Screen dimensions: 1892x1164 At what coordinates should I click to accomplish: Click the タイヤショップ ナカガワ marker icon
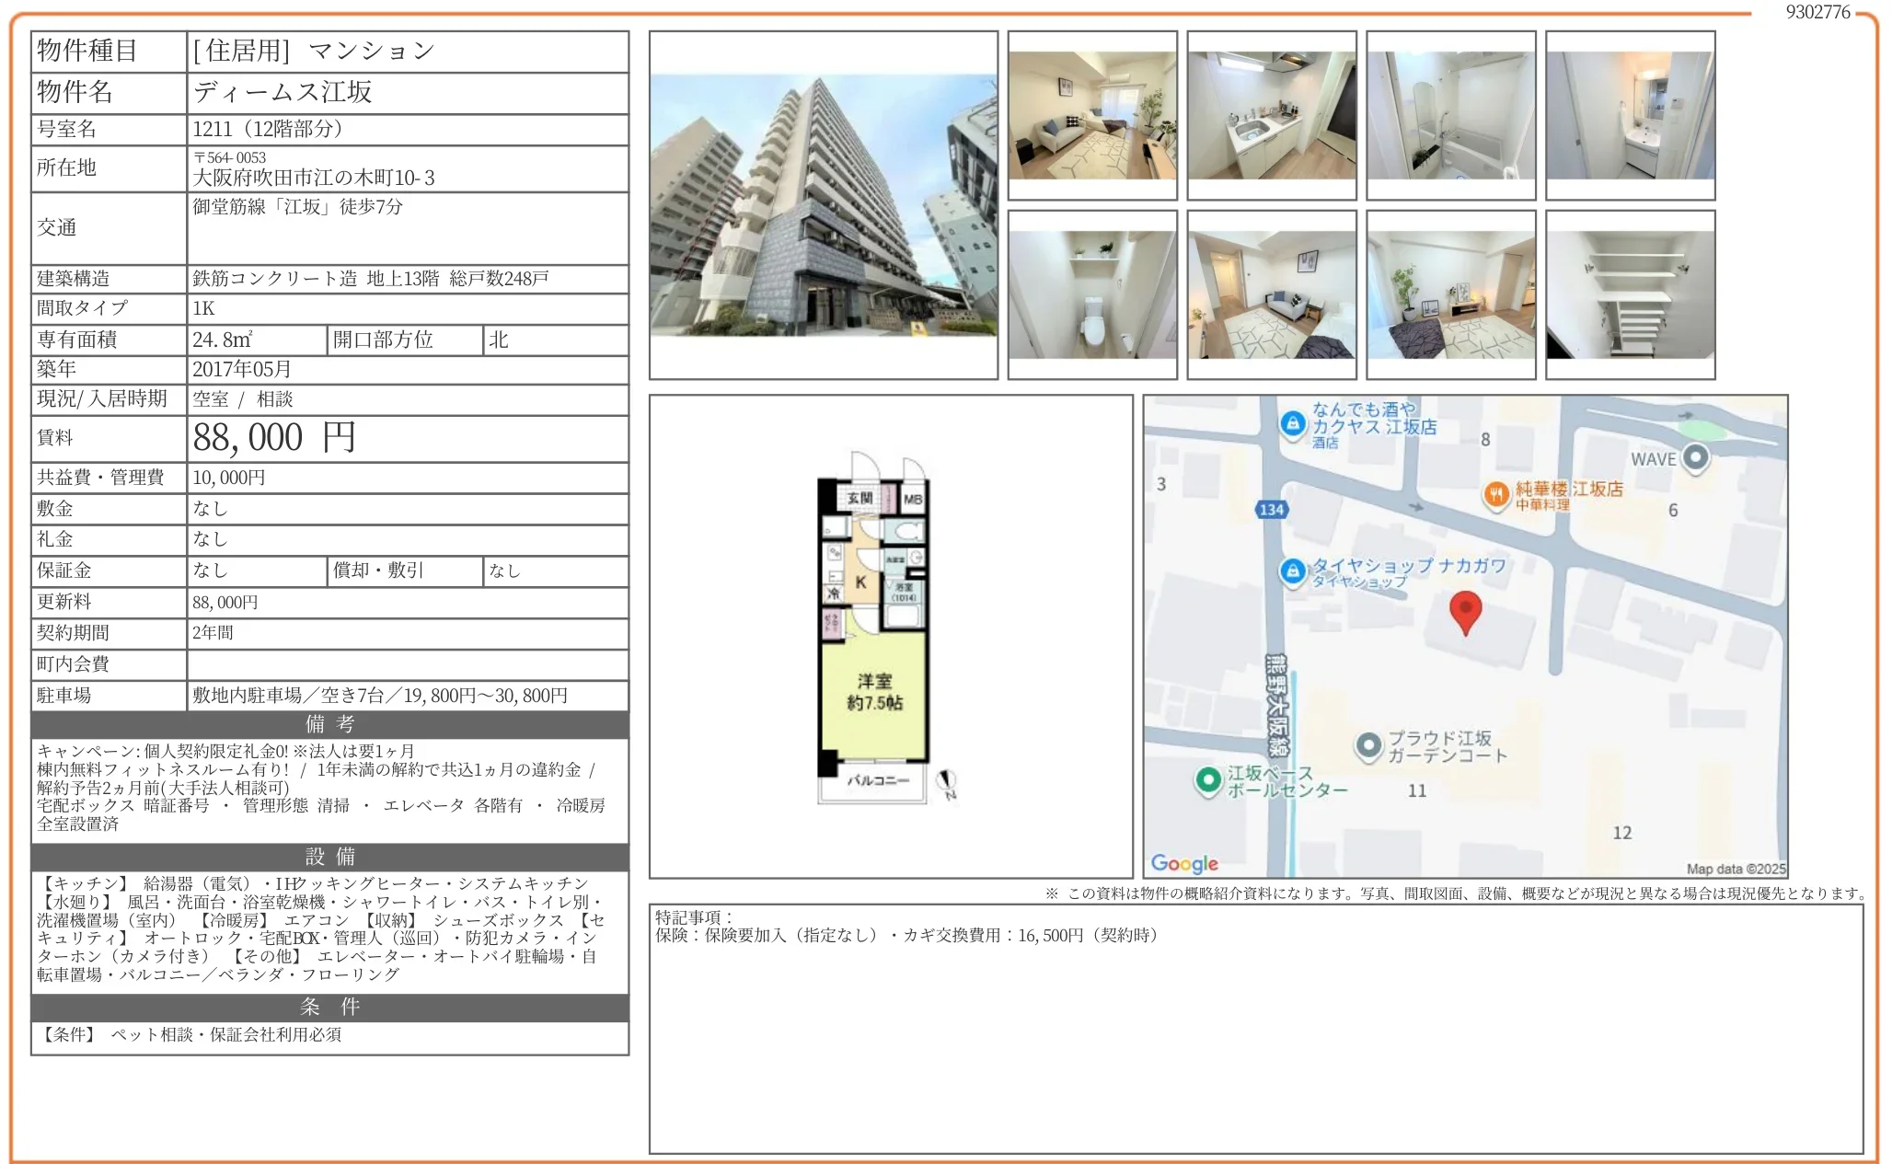pos(1293,571)
